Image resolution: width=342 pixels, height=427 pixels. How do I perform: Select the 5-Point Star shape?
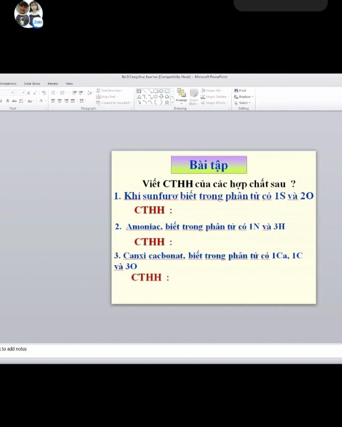click(167, 102)
